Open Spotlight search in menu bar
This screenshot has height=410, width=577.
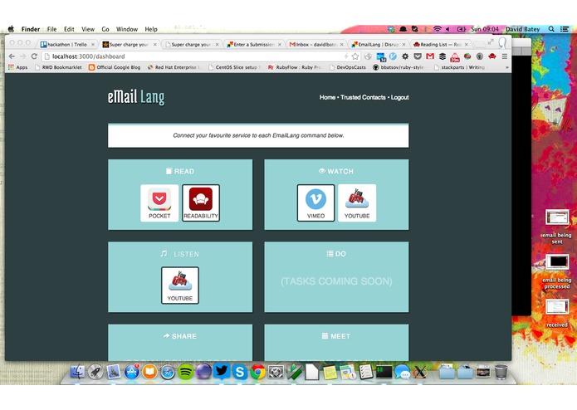(x=551, y=29)
